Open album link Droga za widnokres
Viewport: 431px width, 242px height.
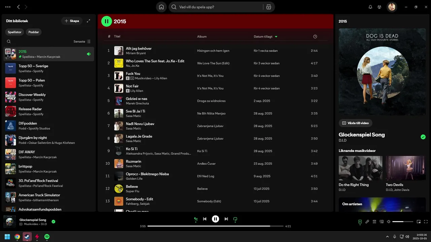(x=211, y=101)
